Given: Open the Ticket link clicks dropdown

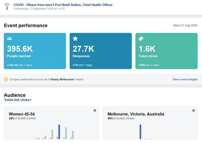Looking at the screenshot, I should point(18,100).
